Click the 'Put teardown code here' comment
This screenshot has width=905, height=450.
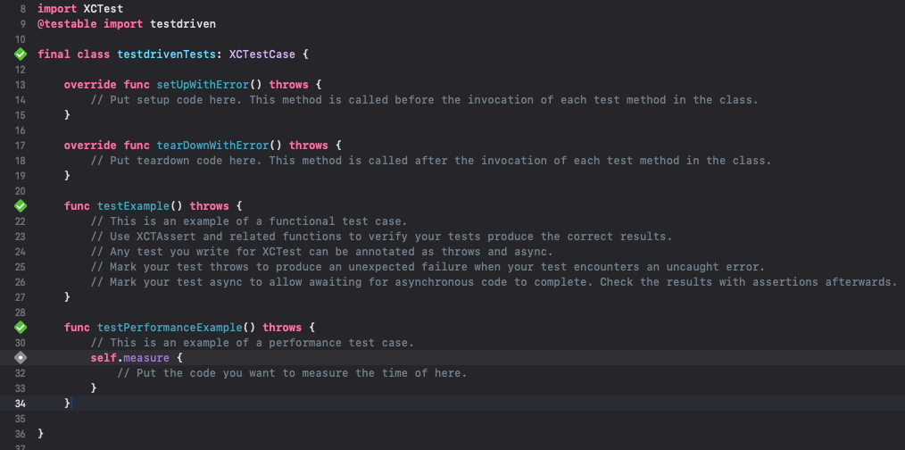(430, 161)
